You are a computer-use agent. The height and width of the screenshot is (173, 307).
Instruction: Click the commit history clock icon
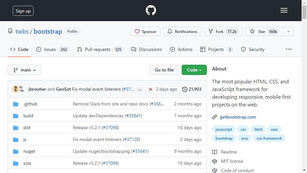pos(185,89)
